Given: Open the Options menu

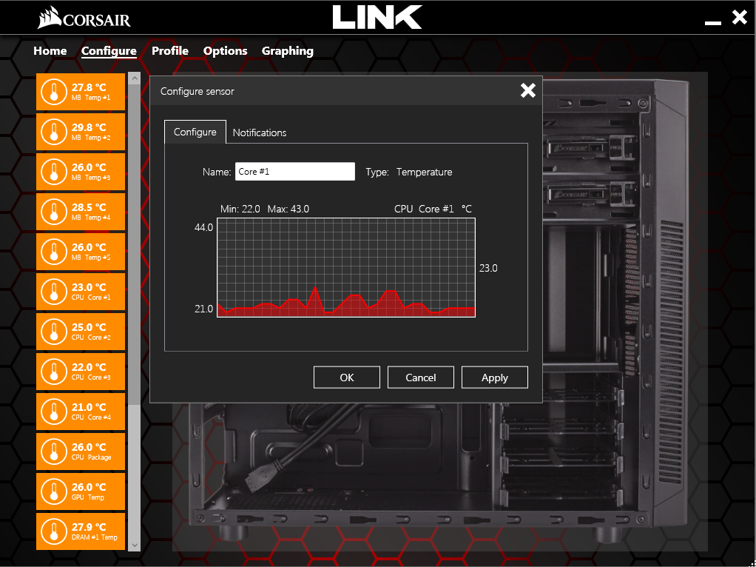Looking at the screenshot, I should [x=225, y=50].
